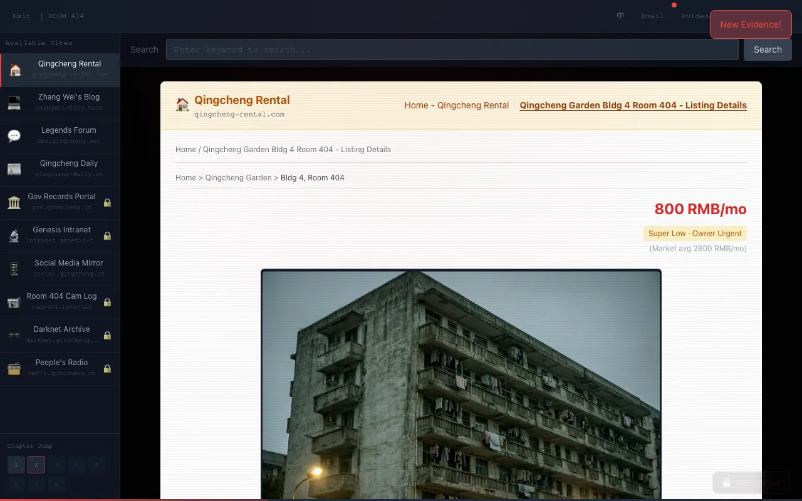This screenshot has width=802, height=501.
Task: Open the Evidence tab in top bar
Action: (x=695, y=16)
